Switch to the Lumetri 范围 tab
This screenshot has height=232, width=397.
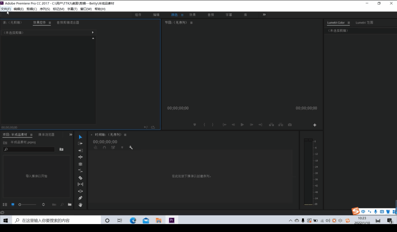[364, 23]
